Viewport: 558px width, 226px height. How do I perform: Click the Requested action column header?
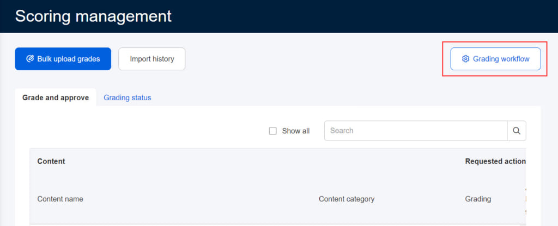click(495, 161)
